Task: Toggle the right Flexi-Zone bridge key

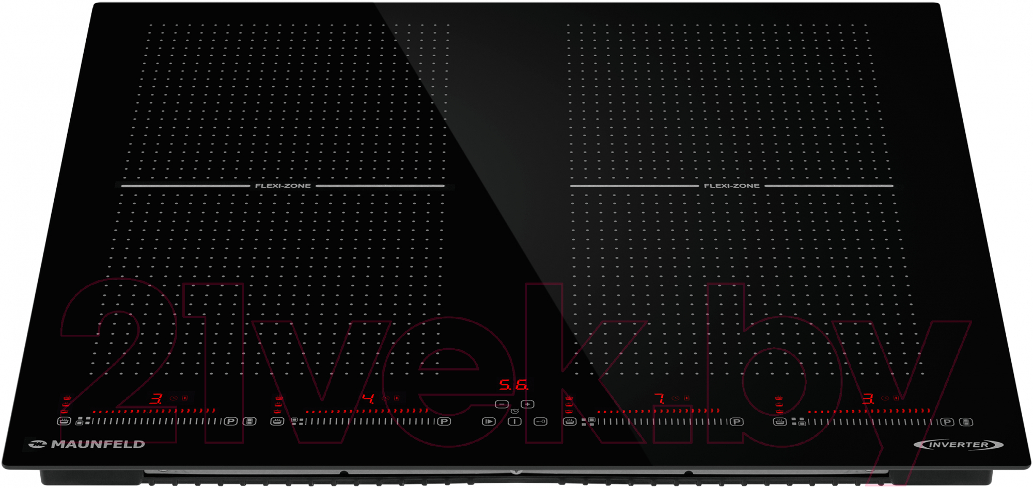Action: coord(966,422)
